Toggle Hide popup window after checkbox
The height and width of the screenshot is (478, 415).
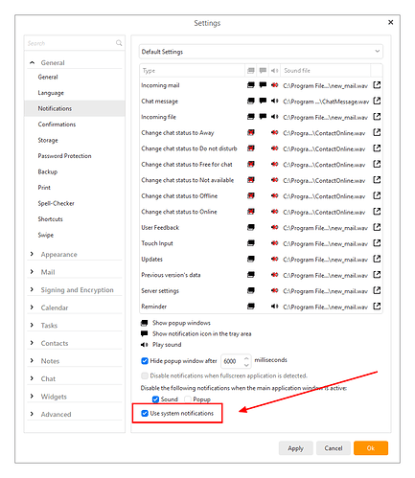(145, 361)
